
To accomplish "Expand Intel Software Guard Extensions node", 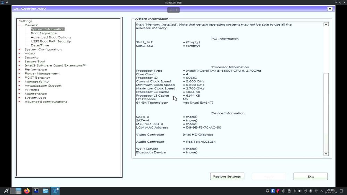I will coord(19,65).
